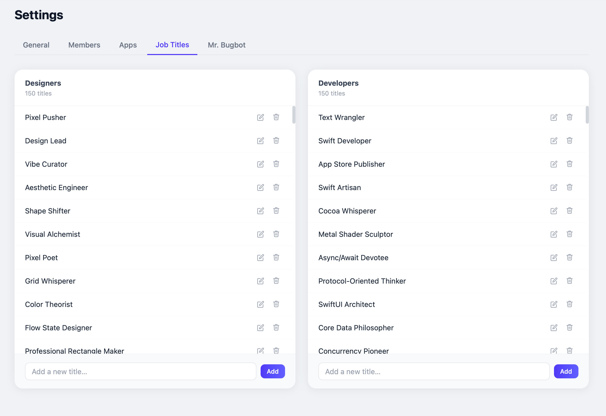Delete the Design Lead title
This screenshot has width=606, height=416.
276,140
